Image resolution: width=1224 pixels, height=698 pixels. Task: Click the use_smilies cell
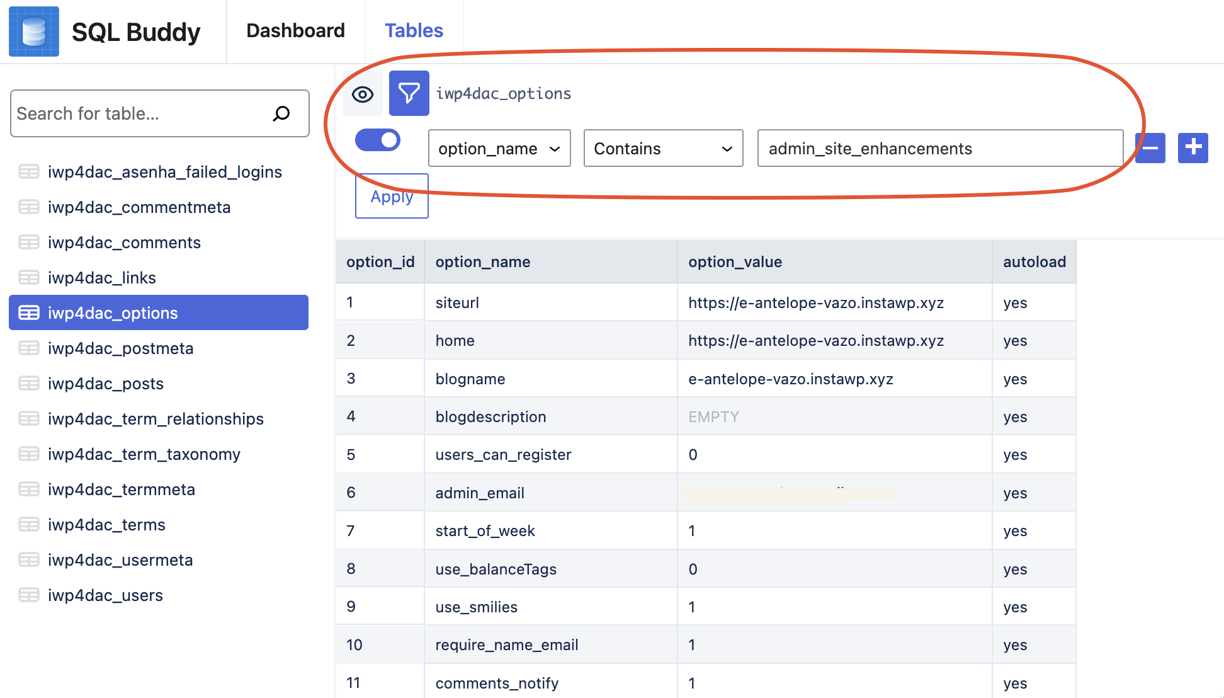[x=551, y=607]
